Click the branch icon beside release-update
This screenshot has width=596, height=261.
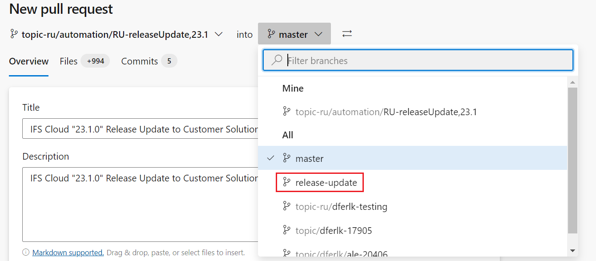[286, 182]
